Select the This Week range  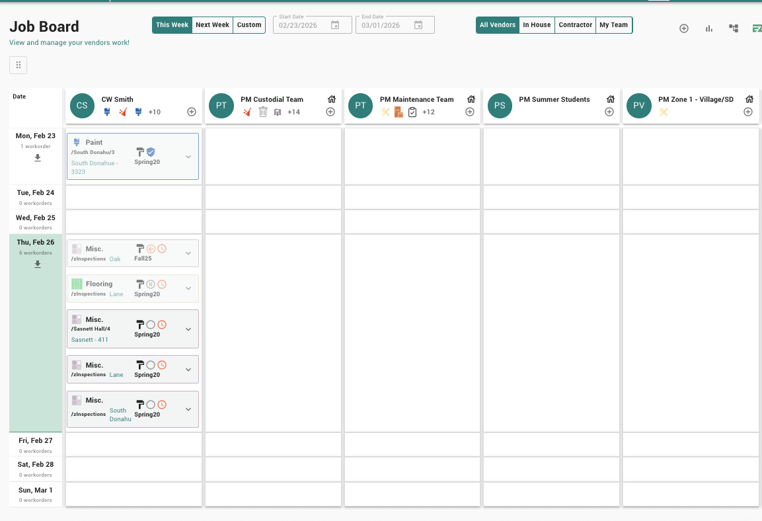click(172, 24)
